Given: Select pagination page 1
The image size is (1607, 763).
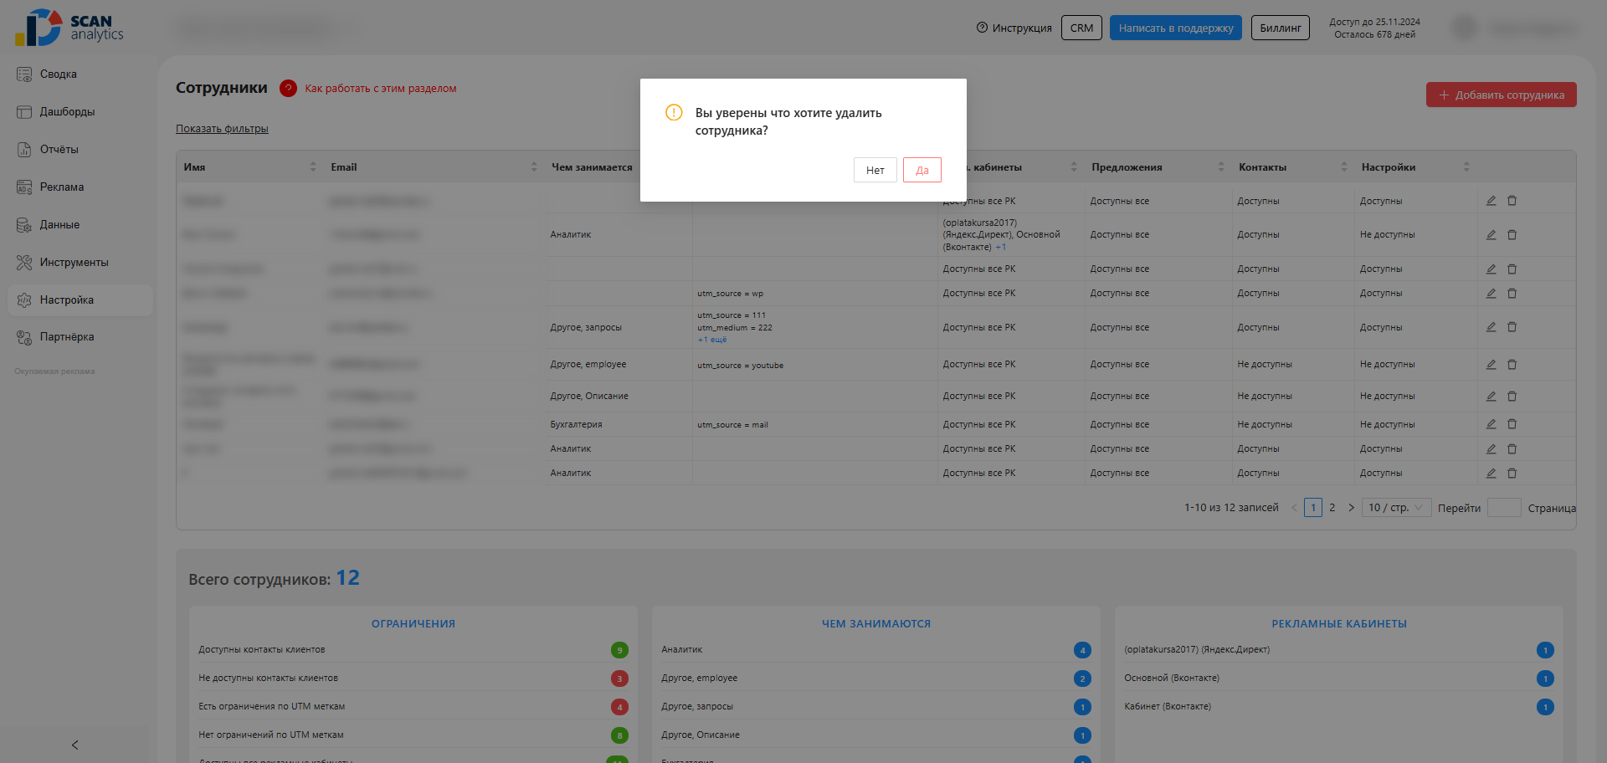Looking at the screenshot, I should click(1313, 508).
